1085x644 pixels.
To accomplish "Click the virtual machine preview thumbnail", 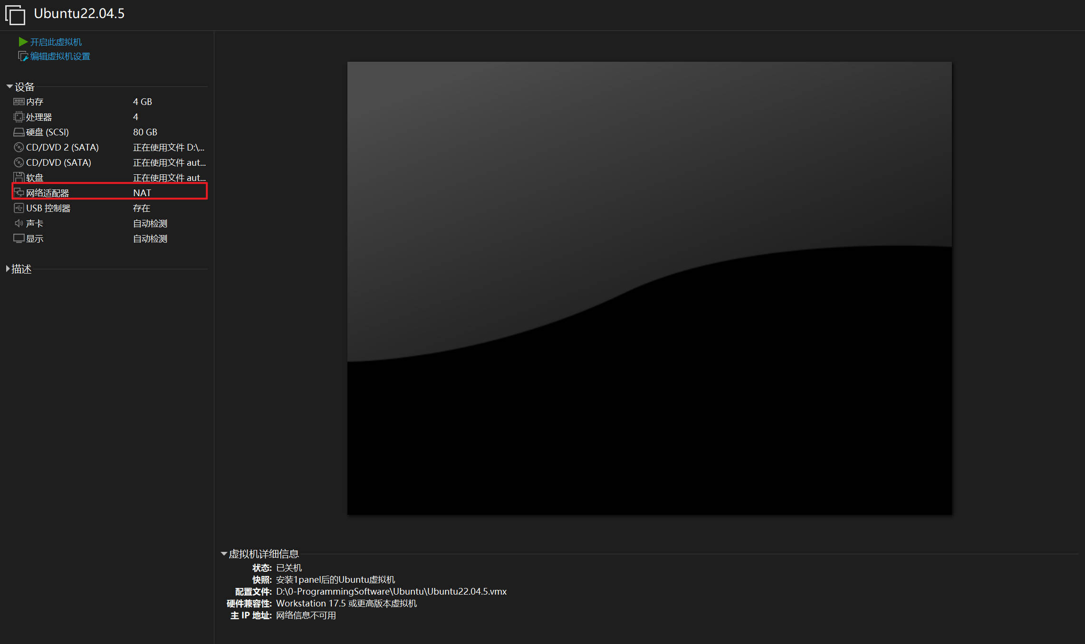I will coord(649,288).
